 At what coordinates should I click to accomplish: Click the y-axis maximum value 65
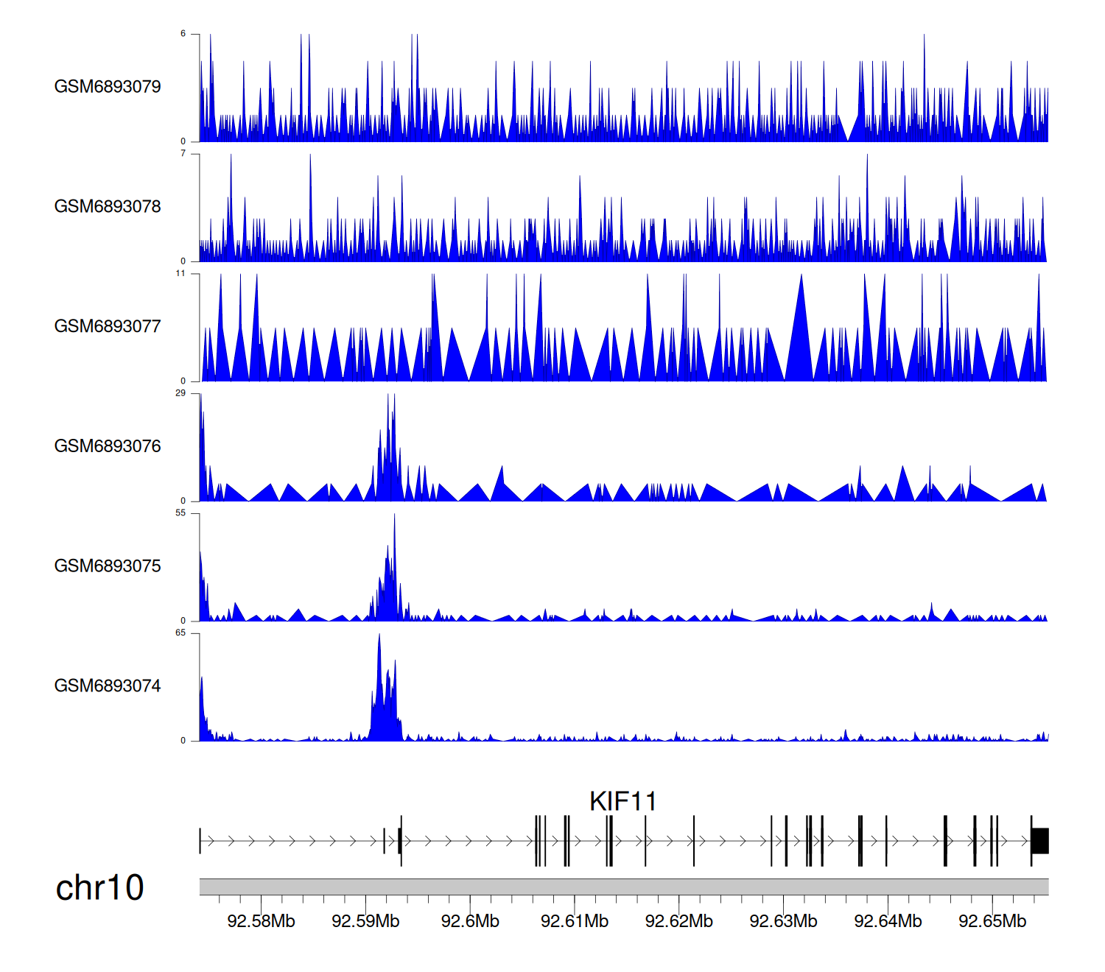click(x=180, y=633)
